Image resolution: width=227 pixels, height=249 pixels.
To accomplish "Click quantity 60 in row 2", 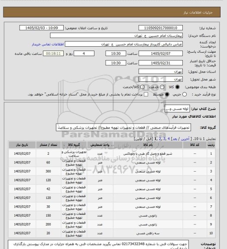I will (x=48, y=163).
